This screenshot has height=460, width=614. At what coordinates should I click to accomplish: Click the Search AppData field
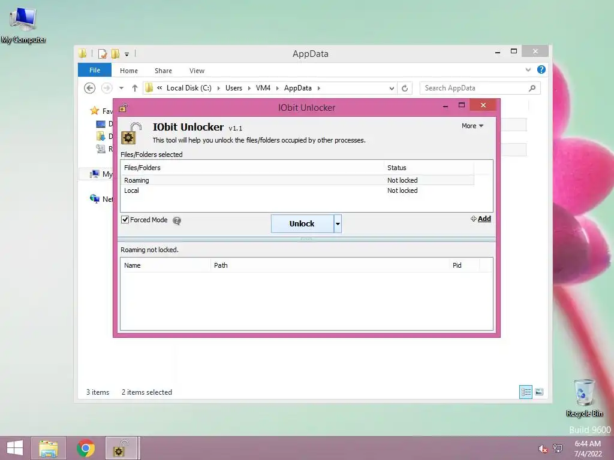tap(480, 88)
